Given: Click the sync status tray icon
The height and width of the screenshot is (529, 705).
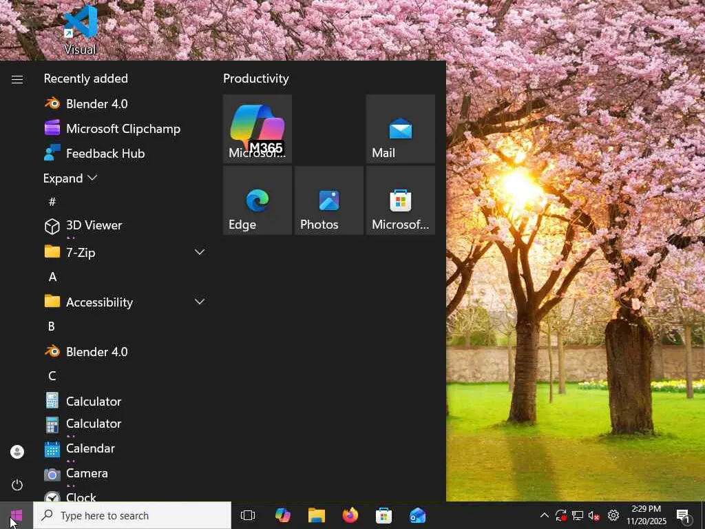Looking at the screenshot, I should tap(560, 515).
